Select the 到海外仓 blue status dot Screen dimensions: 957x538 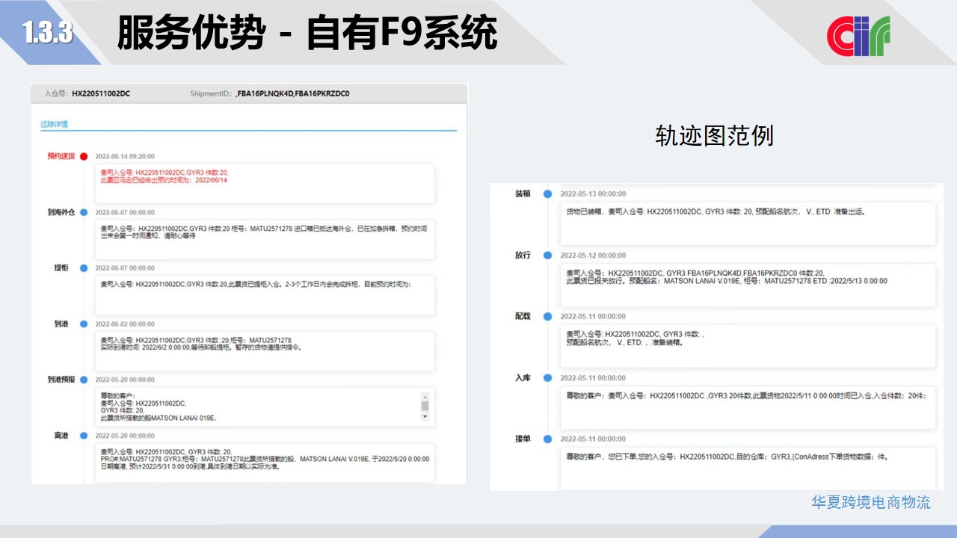pos(84,212)
